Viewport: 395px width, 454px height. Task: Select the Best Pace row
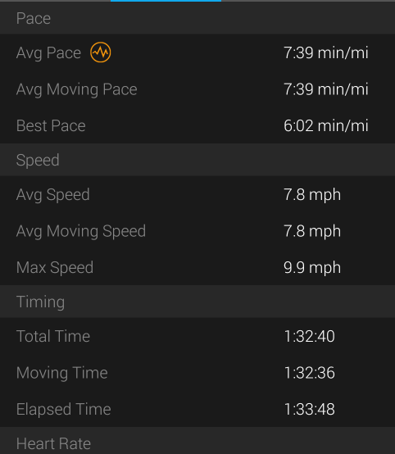(x=197, y=125)
